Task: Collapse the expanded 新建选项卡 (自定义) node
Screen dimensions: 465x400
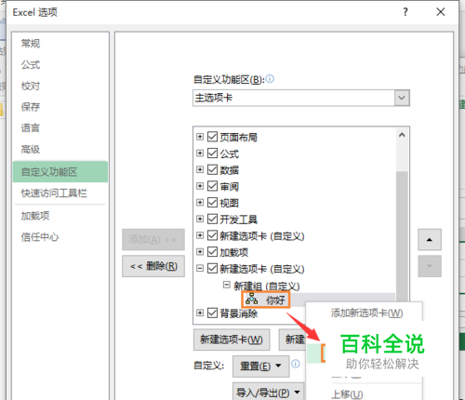Action: [x=200, y=268]
